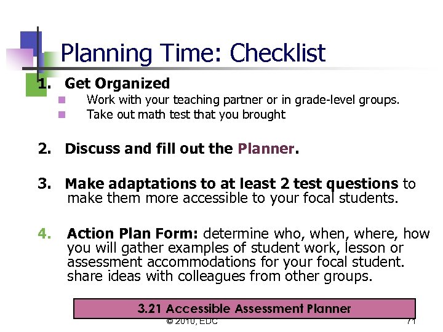Click the 'Take out math test that you brought' line
Image resolution: width=443 pixels, height=332 pixels.
[186, 114]
